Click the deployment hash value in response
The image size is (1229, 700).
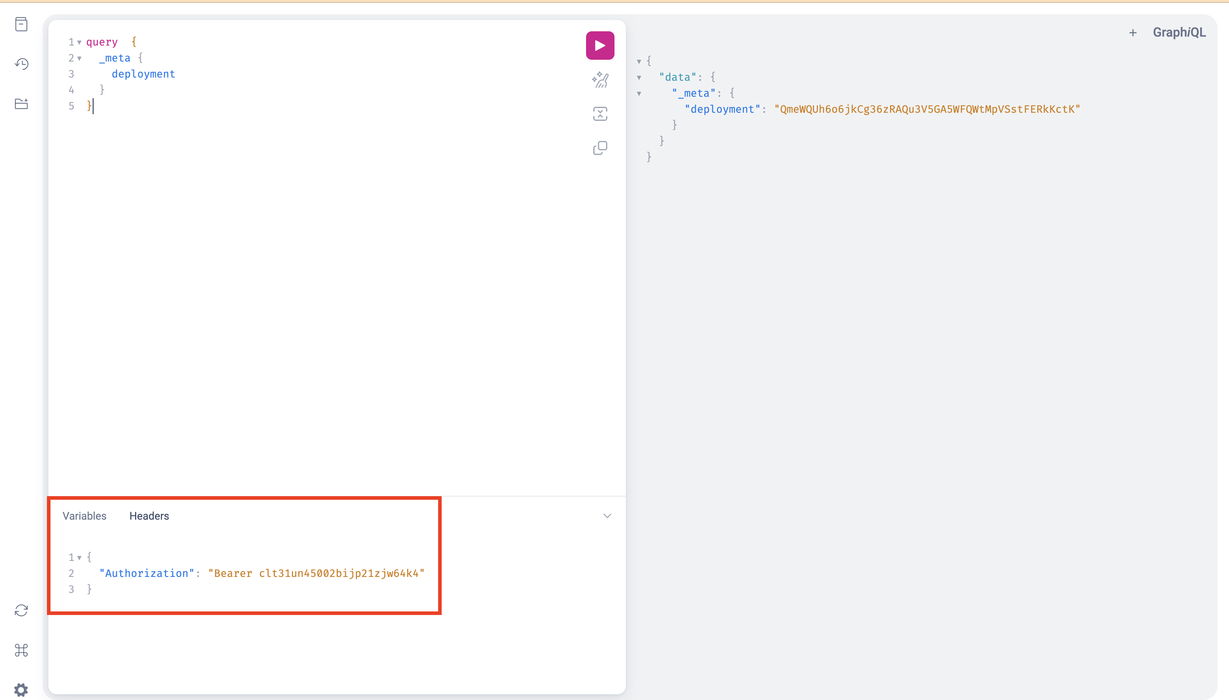click(x=927, y=109)
